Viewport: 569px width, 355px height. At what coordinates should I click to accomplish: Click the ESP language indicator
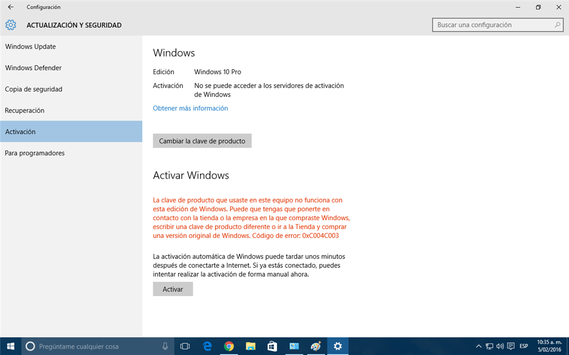523,346
